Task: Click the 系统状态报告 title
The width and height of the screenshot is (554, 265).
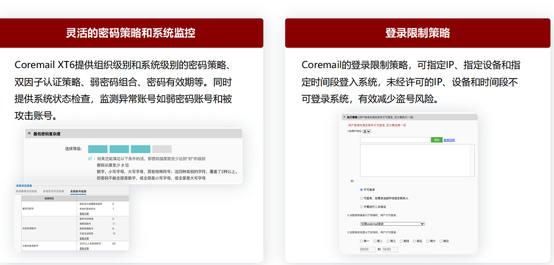Action: pos(24,185)
